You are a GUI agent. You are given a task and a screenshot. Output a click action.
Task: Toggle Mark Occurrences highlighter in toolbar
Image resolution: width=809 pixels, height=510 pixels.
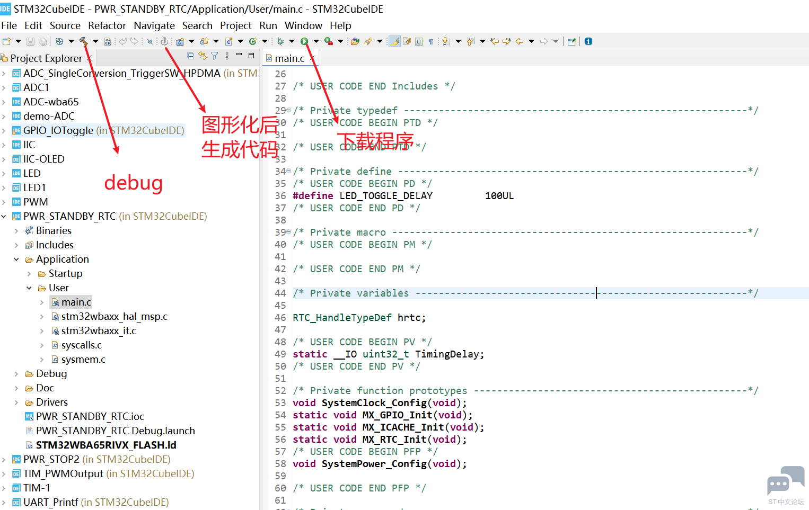394,41
